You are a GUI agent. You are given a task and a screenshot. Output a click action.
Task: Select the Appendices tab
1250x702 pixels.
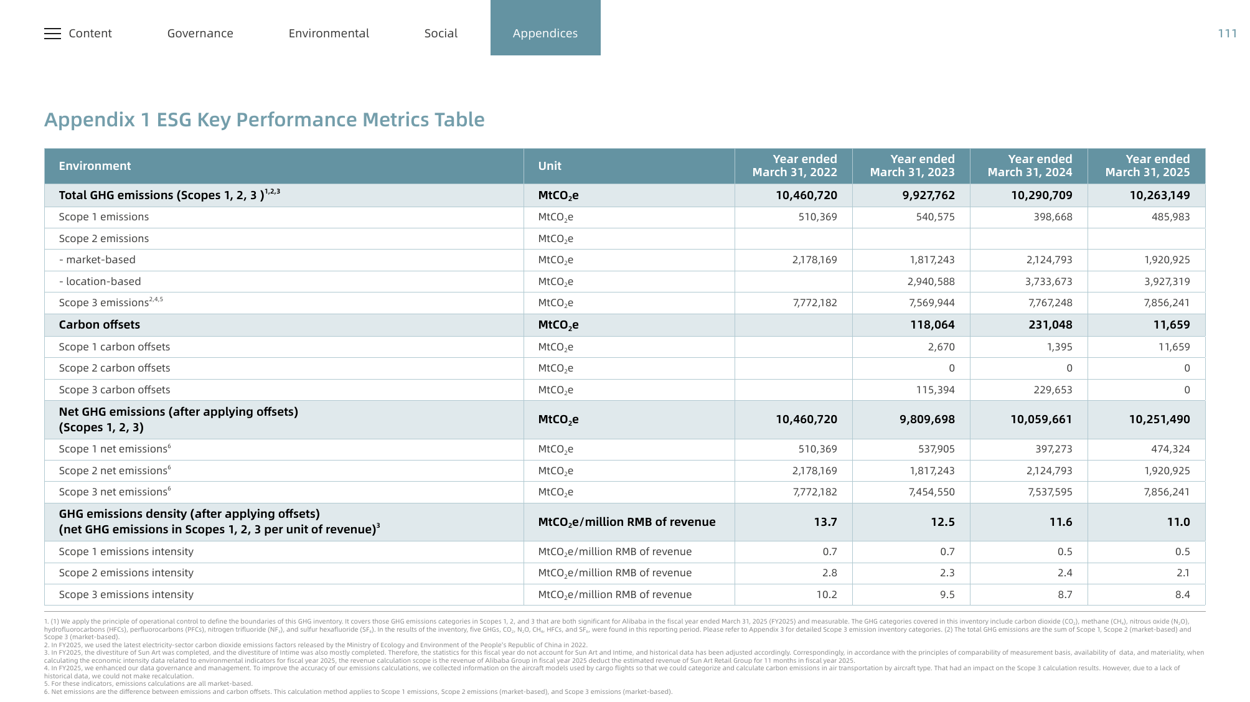(x=545, y=28)
